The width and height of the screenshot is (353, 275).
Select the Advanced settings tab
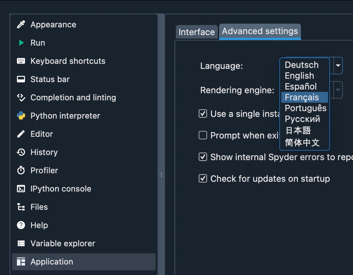coord(260,31)
